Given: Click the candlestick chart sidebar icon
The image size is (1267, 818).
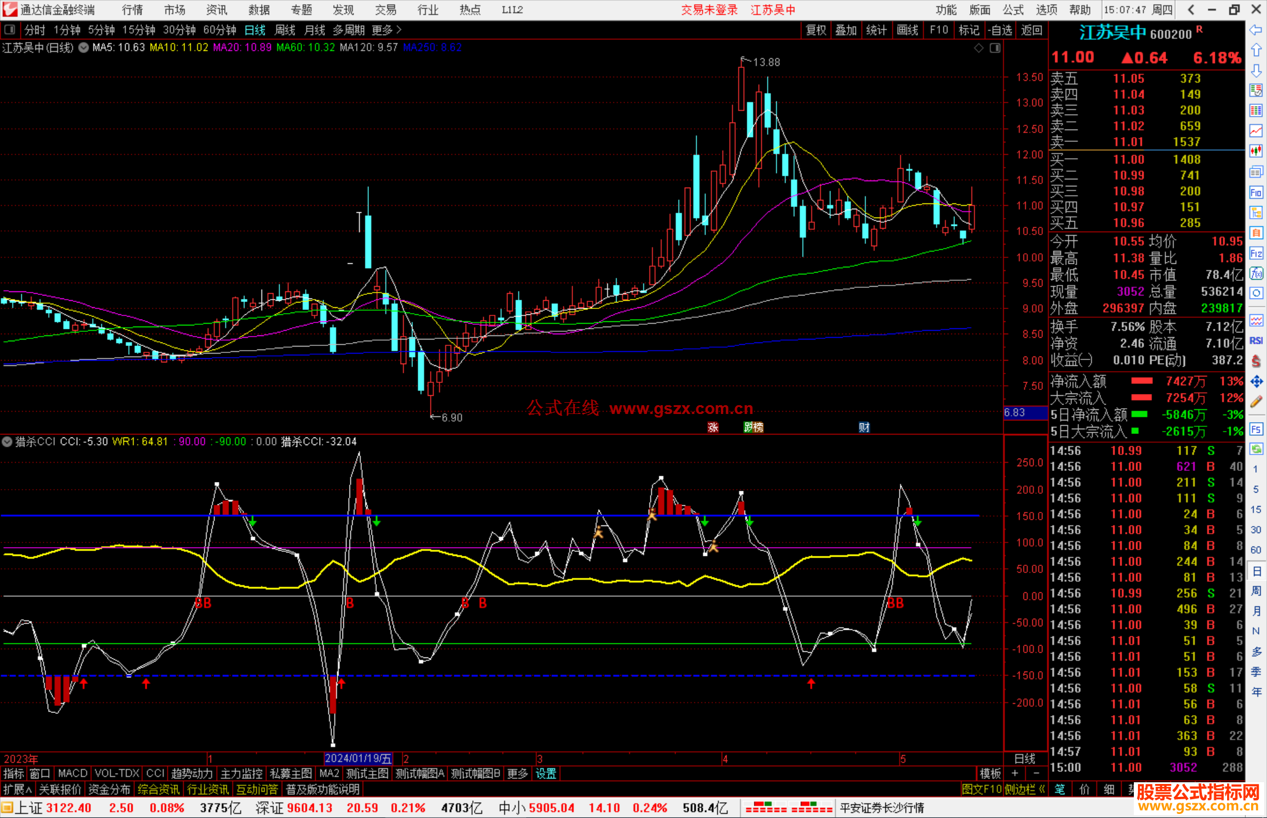Looking at the screenshot, I should tap(1256, 151).
